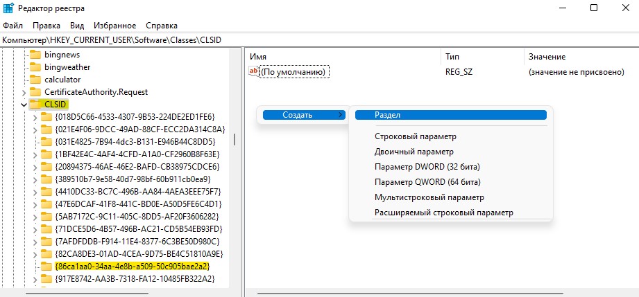Expand key {7AFDFDDB-F914-11E4-8377-6C3BE50D980C}

(35, 241)
